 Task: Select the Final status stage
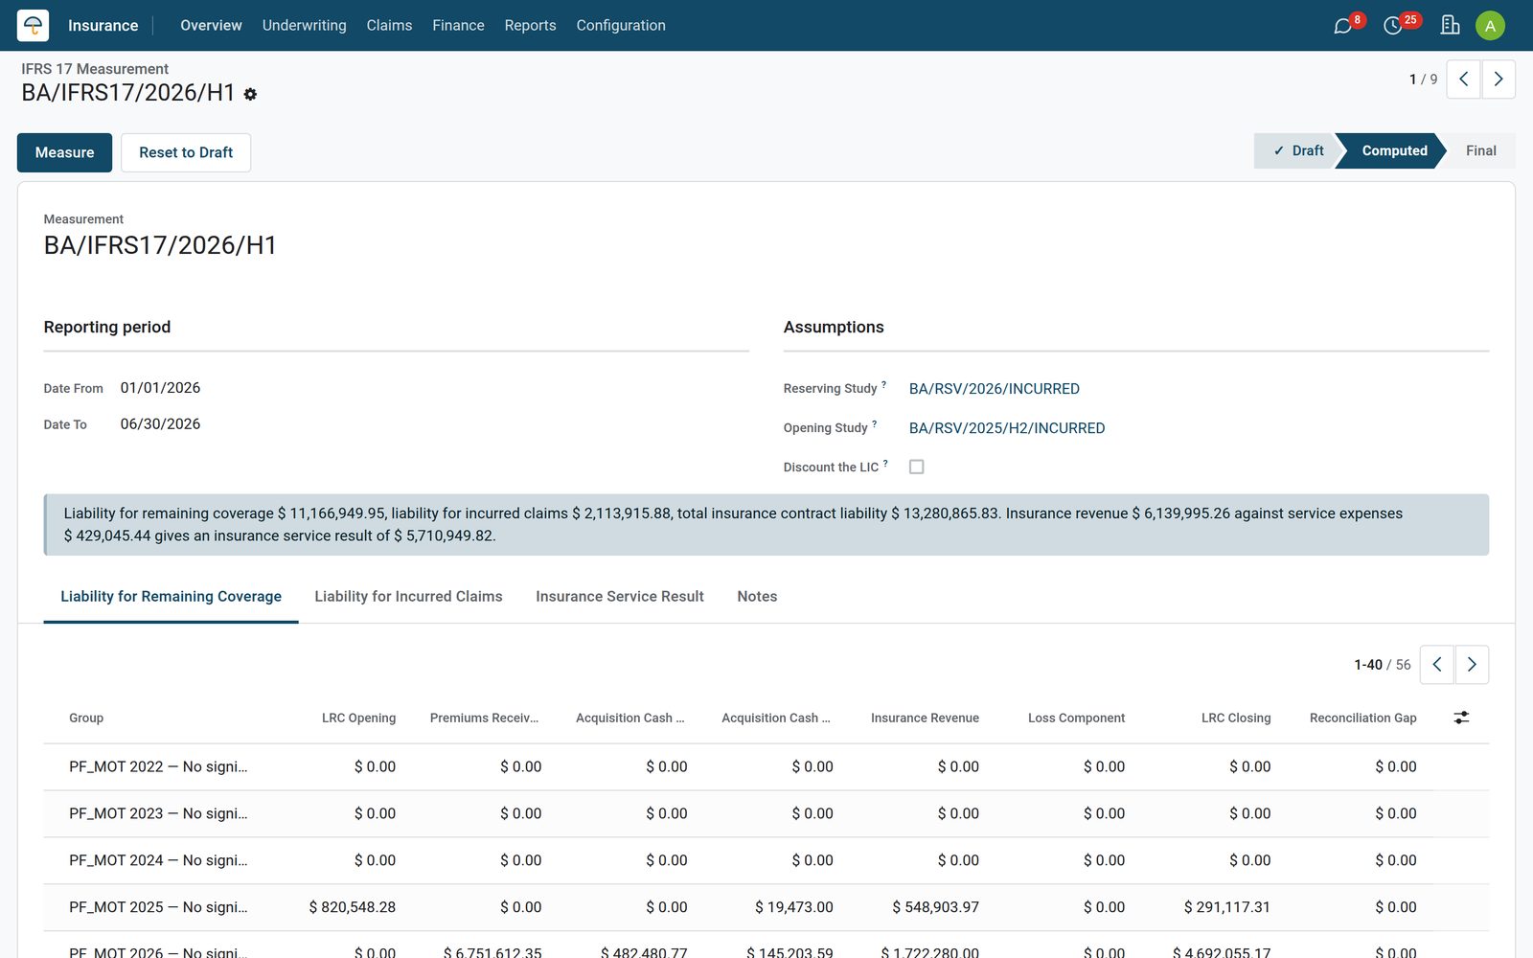click(x=1481, y=150)
